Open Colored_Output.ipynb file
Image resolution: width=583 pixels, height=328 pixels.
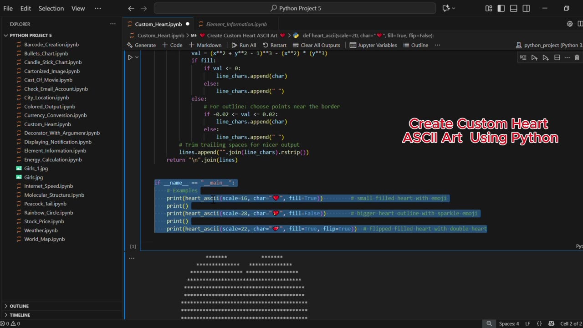click(50, 107)
